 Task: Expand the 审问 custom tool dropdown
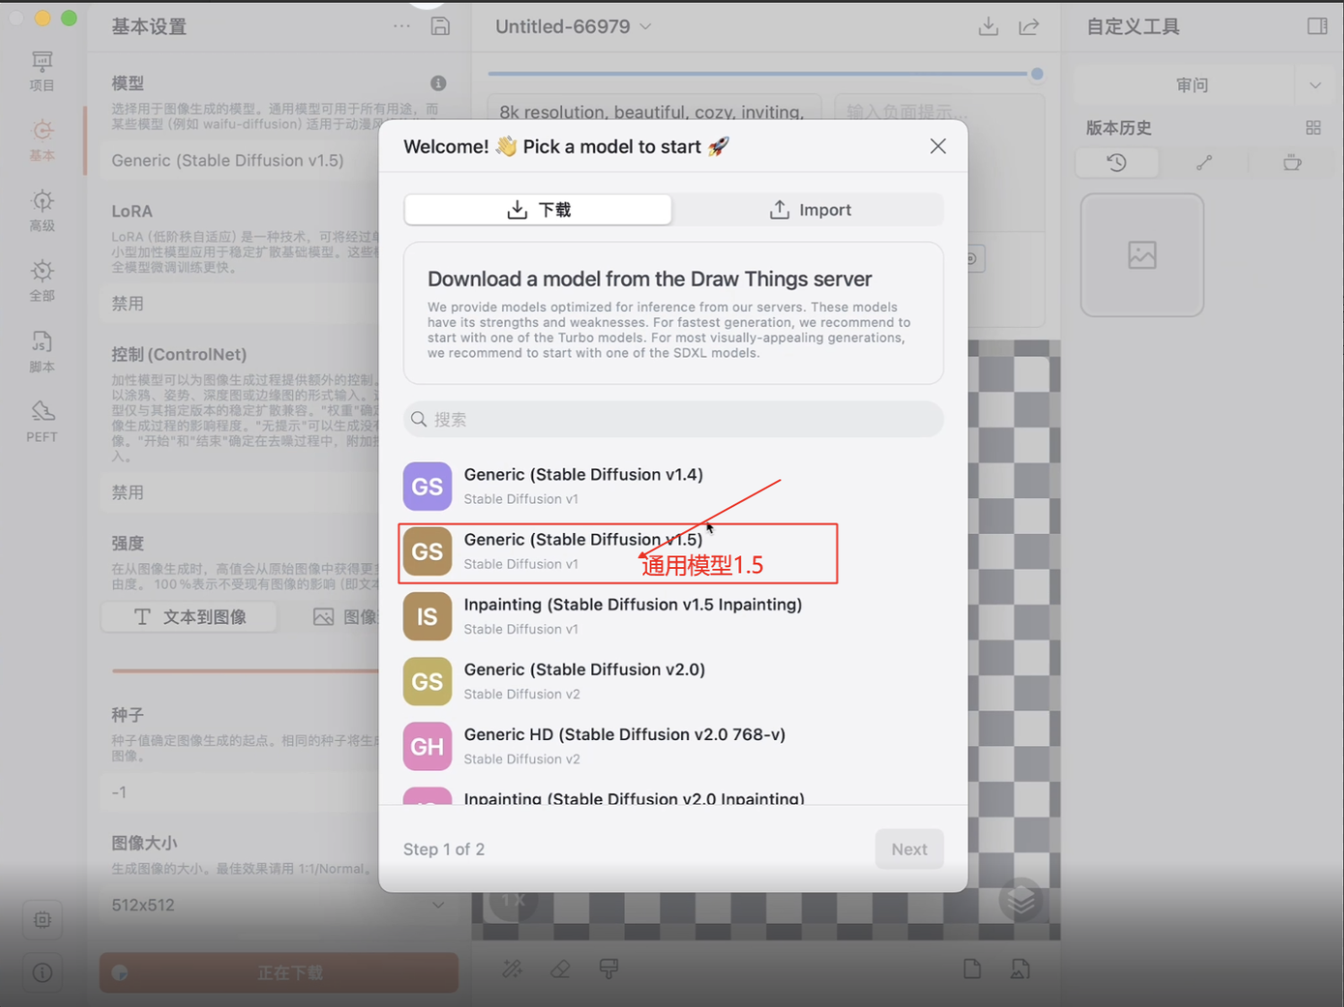click(x=1314, y=85)
